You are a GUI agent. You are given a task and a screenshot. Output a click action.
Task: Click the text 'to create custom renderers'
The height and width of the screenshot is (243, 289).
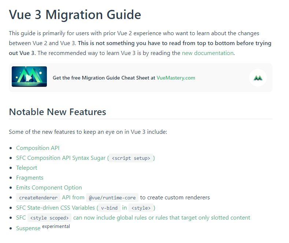(175, 198)
